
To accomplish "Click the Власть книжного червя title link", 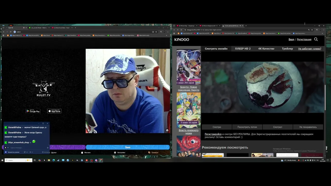I will click(x=189, y=132).
